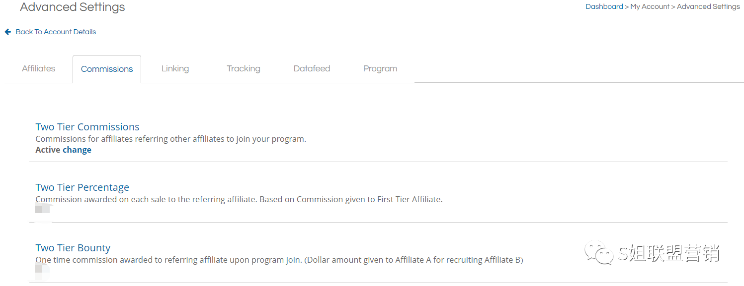Click the blurred value under Two Tier Bounty
This screenshot has width=744, height=286.
click(43, 269)
